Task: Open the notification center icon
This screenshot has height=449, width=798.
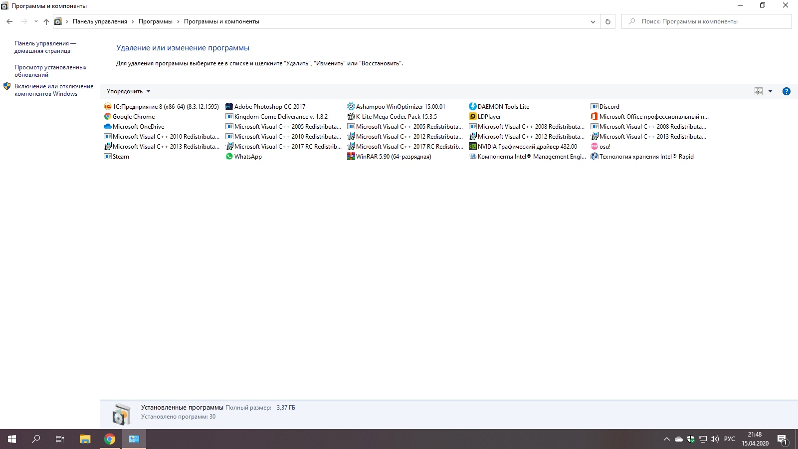Action: 782,439
